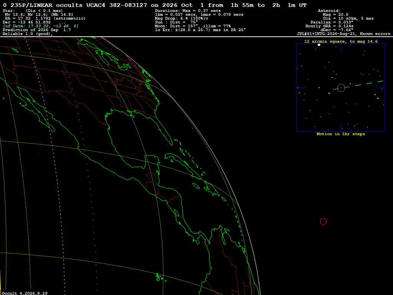Click the brightest star atop the finder chart

point(319,45)
